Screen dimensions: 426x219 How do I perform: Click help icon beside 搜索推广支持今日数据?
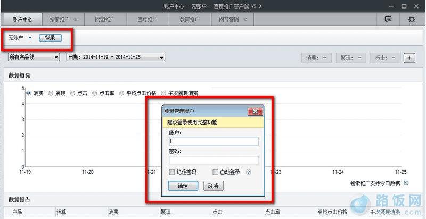(406, 183)
